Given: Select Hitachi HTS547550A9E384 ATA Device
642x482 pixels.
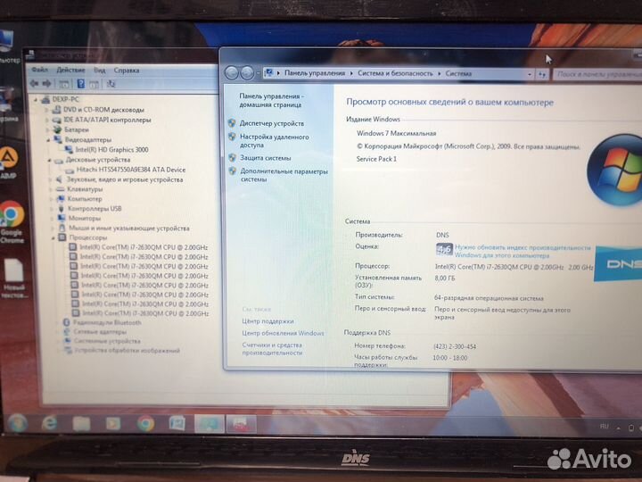Looking at the screenshot, I should (x=130, y=170).
